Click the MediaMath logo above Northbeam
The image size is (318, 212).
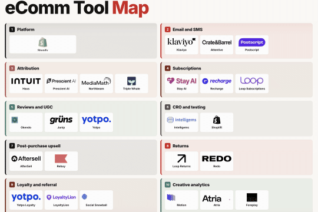pyautogui.click(x=97, y=81)
